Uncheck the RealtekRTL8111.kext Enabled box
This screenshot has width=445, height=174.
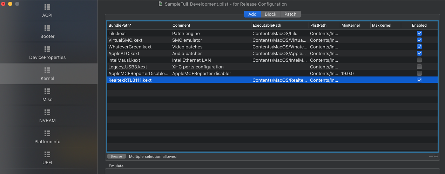(x=419, y=80)
